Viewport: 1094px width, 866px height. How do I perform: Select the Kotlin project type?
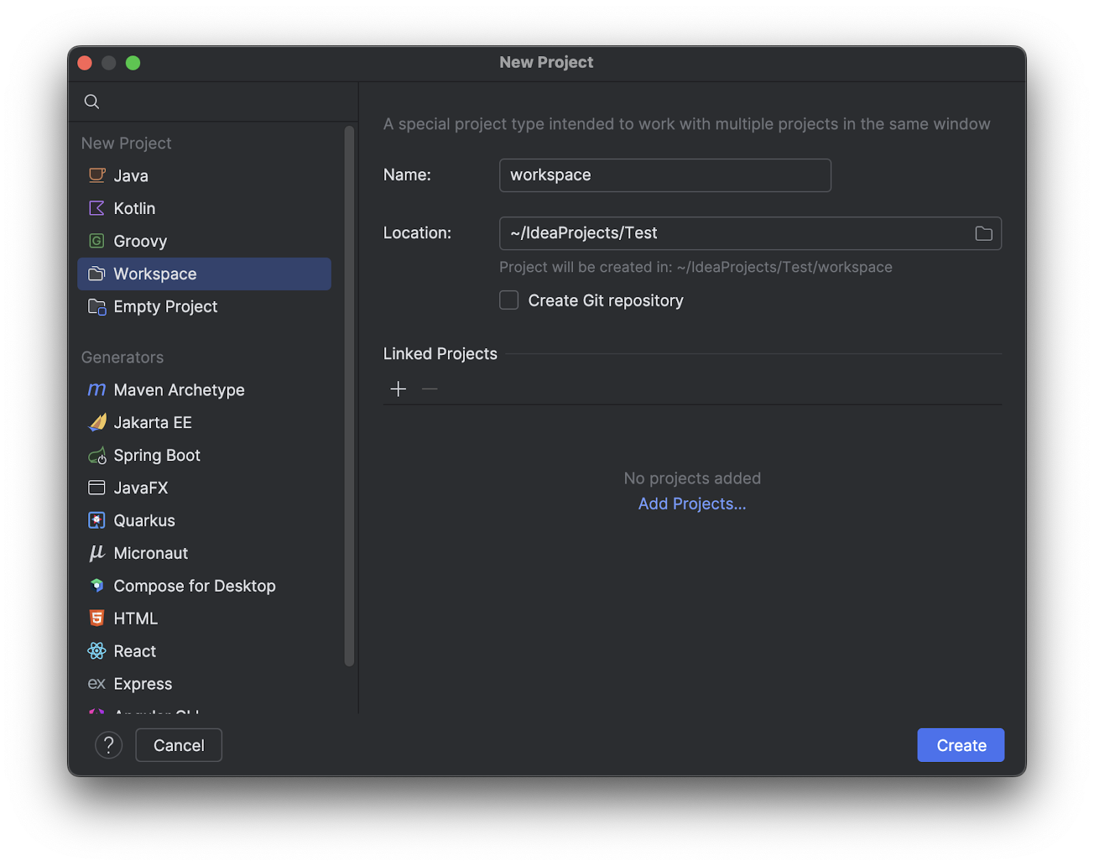(x=204, y=208)
